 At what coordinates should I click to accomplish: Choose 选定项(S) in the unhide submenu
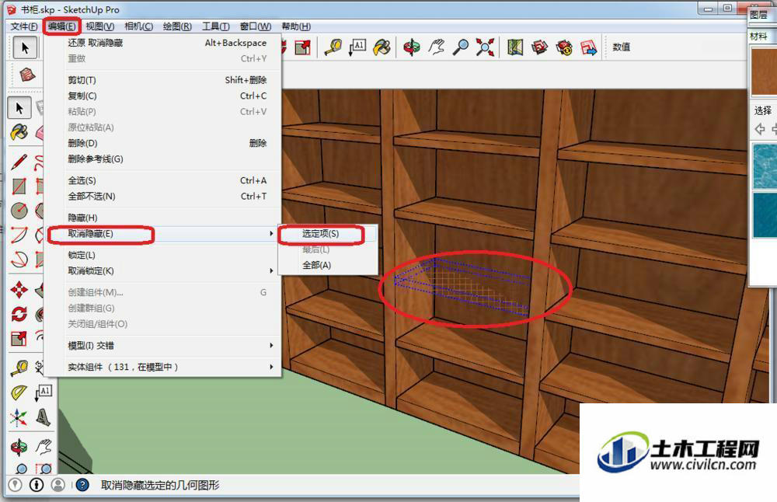[x=328, y=233]
